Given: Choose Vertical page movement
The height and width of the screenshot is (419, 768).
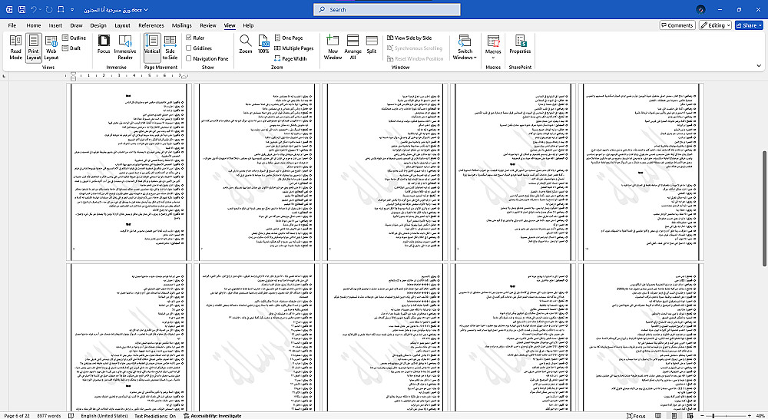Looking at the screenshot, I should pyautogui.click(x=152, y=48).
